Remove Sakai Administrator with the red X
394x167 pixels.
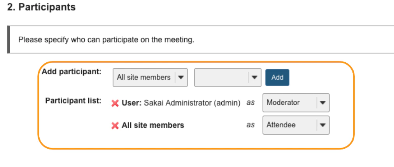[115, 103]
